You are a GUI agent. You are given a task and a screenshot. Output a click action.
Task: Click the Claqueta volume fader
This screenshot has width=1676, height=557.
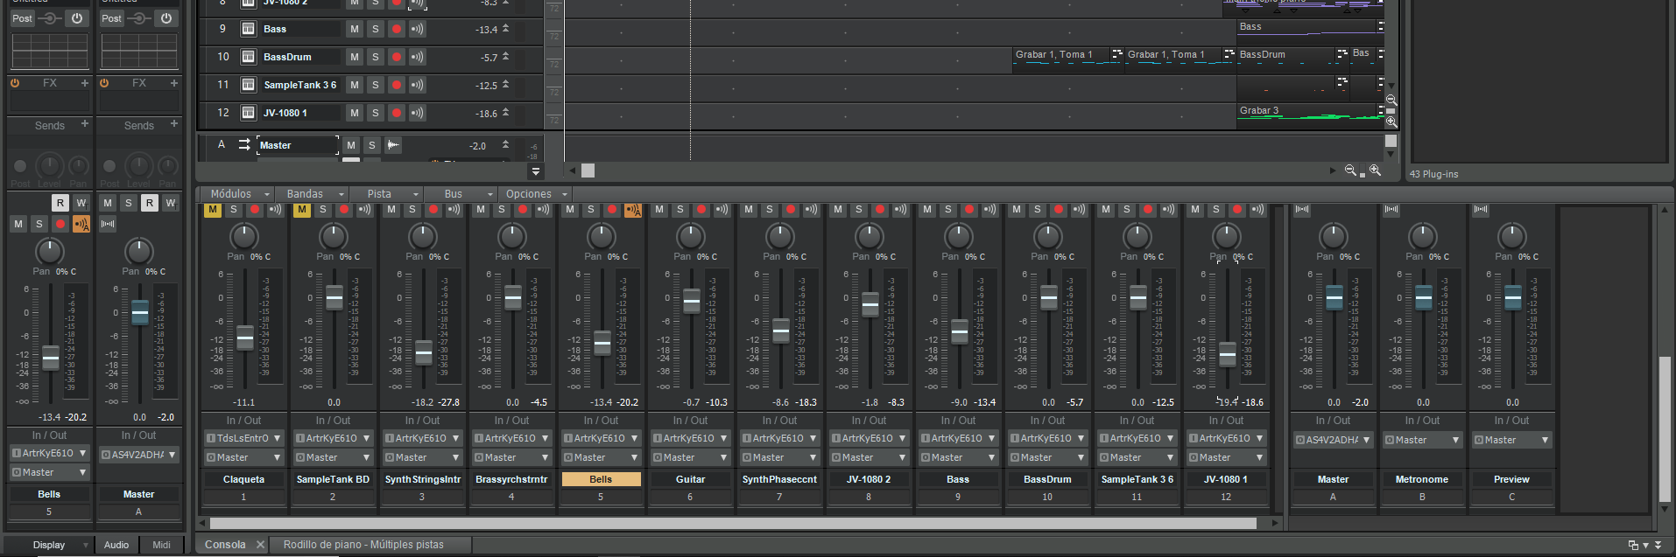[245, 337]
